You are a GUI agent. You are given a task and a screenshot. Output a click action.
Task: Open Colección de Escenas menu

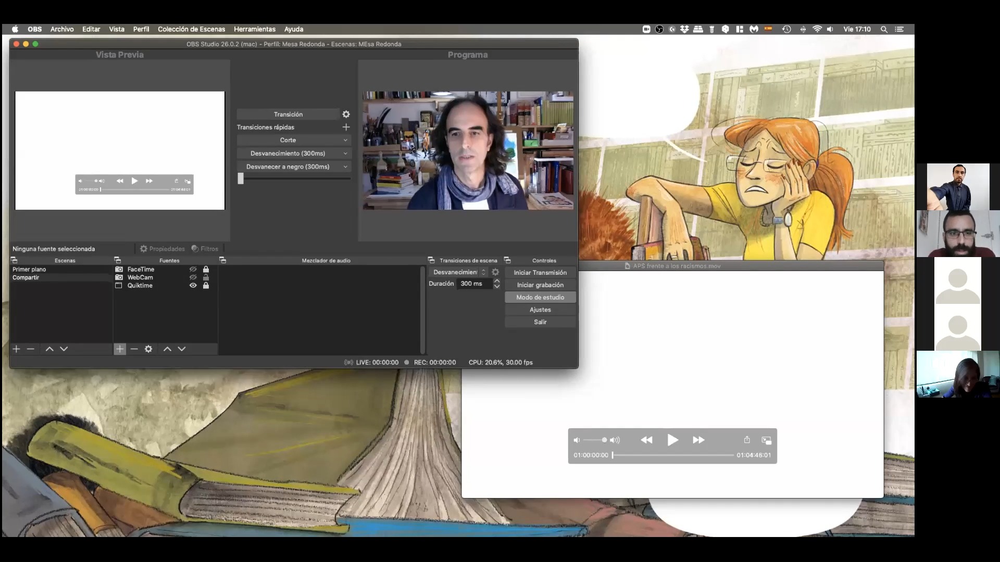tap(192, 29)
